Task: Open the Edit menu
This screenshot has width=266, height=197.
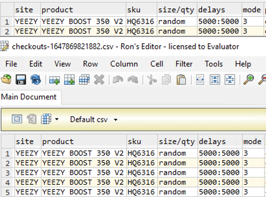Action: (x=36, y=64)
